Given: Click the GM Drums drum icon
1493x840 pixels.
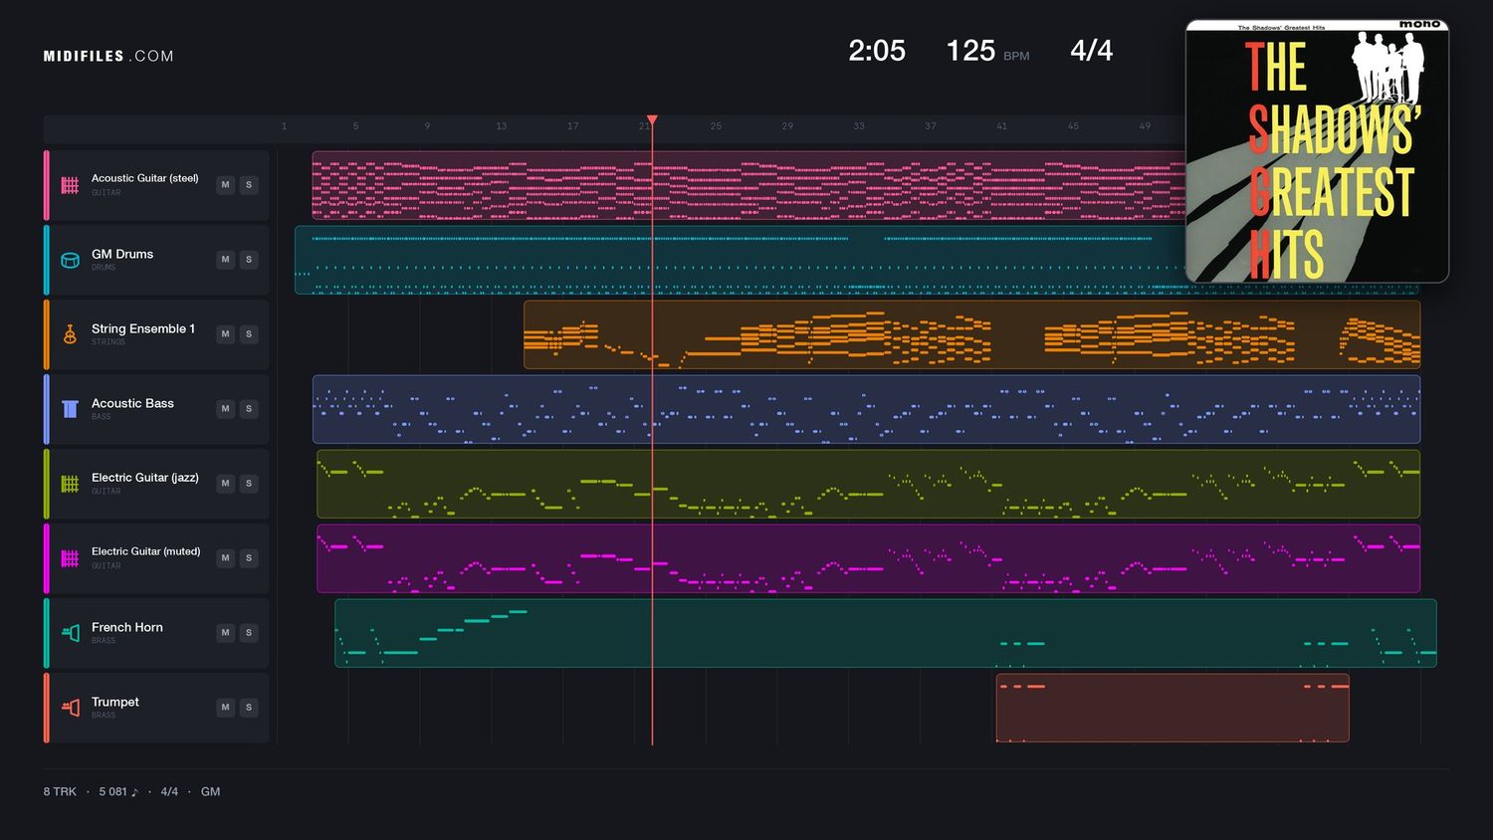Looking at the screenshot, I should pos(70,260).
